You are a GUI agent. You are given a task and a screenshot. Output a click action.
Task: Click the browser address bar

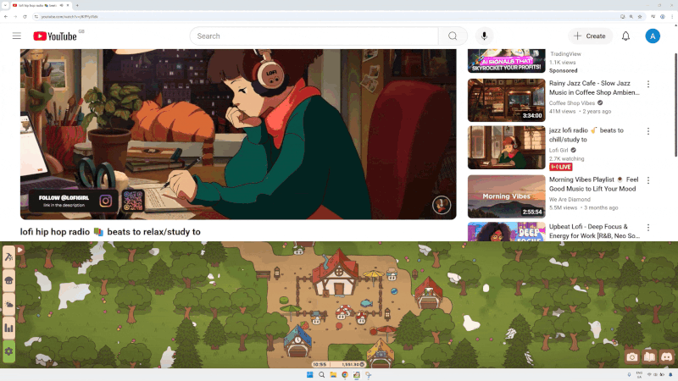(x=325, y=16)
